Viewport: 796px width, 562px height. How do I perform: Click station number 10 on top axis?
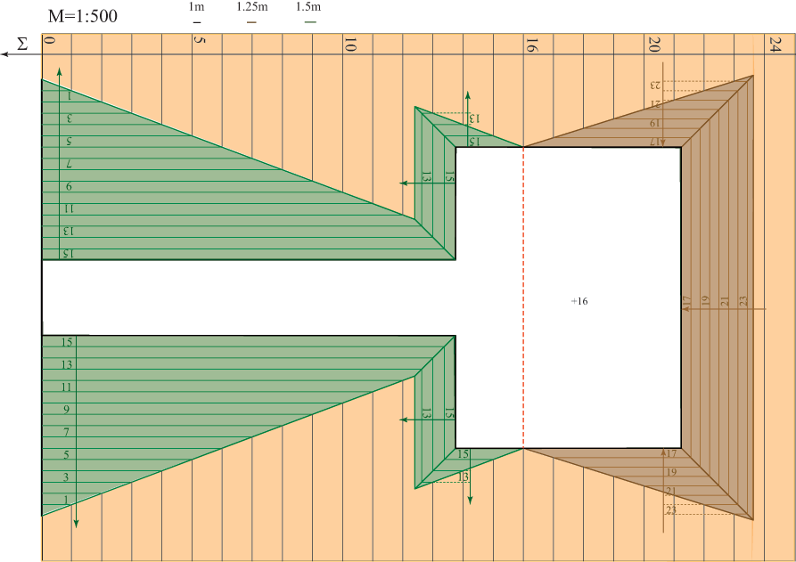pos(350,45)
